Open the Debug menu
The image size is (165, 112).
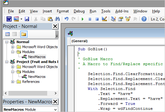point(79,11)
